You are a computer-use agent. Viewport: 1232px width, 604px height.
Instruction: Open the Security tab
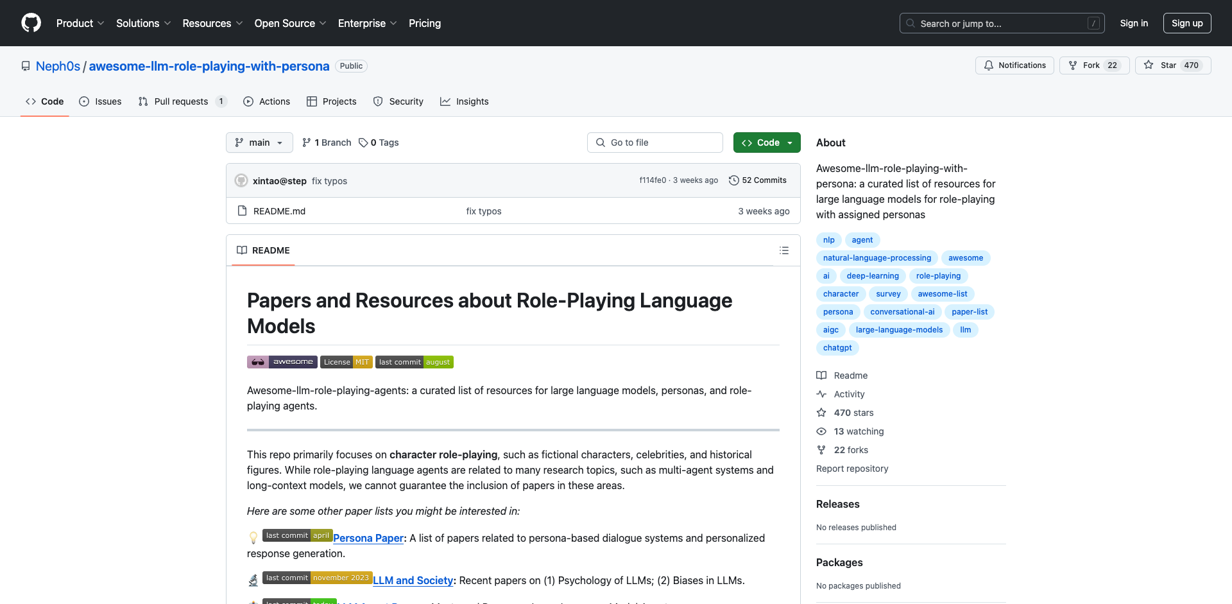pos(398,101)
